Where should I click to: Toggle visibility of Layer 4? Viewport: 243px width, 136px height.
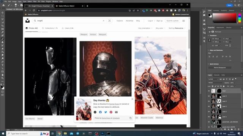pos(209,101)
